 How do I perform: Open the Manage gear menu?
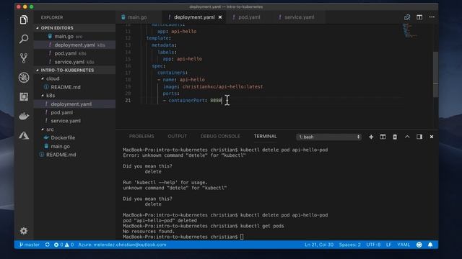(24, 231)
